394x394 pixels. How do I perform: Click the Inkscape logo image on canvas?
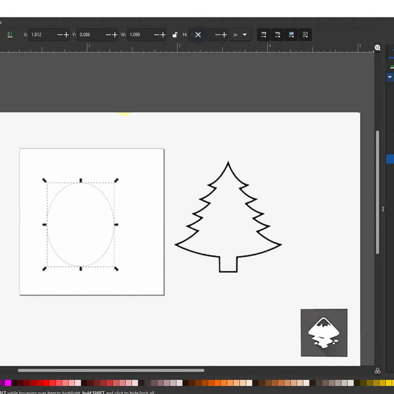tap(324, 333)
